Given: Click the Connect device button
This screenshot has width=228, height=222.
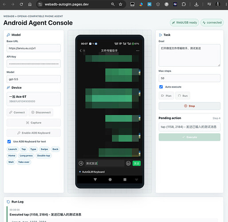Looking at the screenshot, I should [x=17, y=112].
